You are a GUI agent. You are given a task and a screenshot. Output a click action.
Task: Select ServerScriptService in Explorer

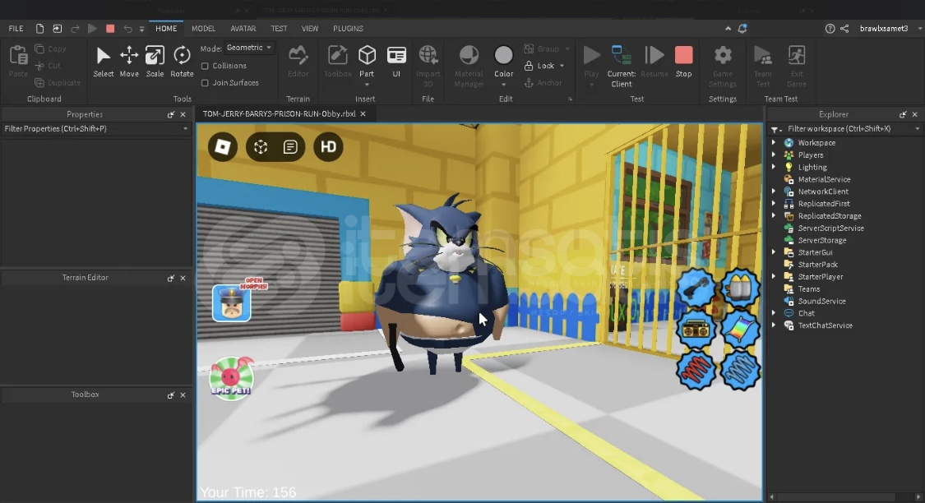click(830, 228)
